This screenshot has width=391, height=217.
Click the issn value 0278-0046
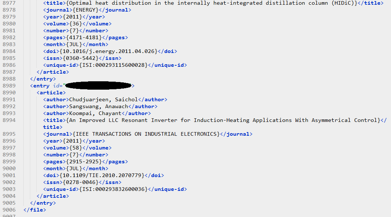[80, 182]
